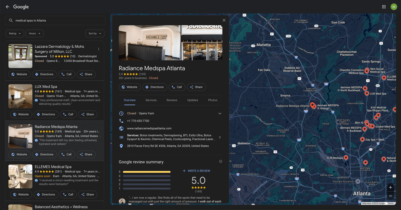Switch to the Overview tab
This screenshot has width=401, height=210.
click(130, 100)
